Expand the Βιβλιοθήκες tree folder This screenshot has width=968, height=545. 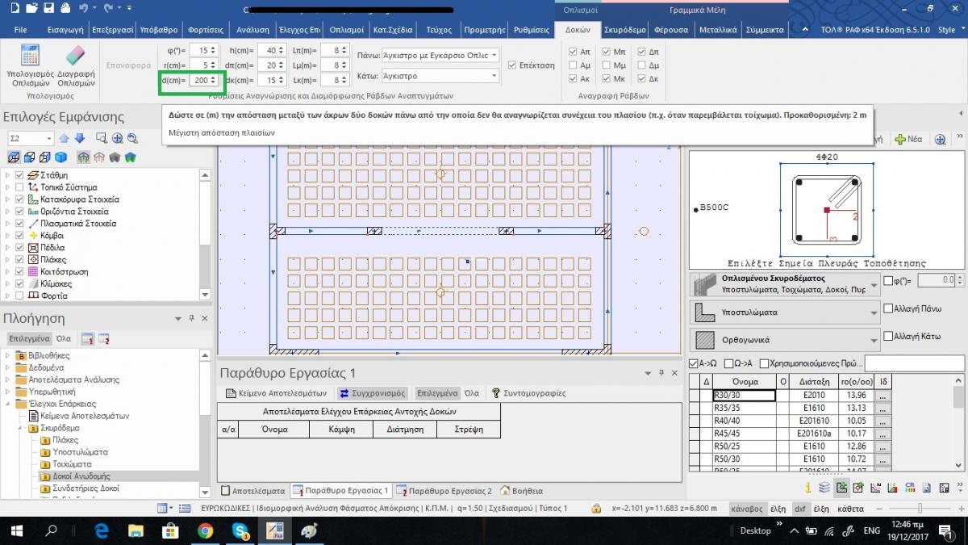tap(8, 355)
